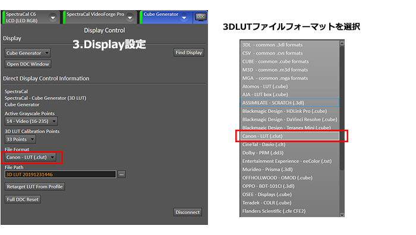This screenshot has width=416, height=235.
Task: Open the 33 Points calibration dropdown
Action: [20, 139]
